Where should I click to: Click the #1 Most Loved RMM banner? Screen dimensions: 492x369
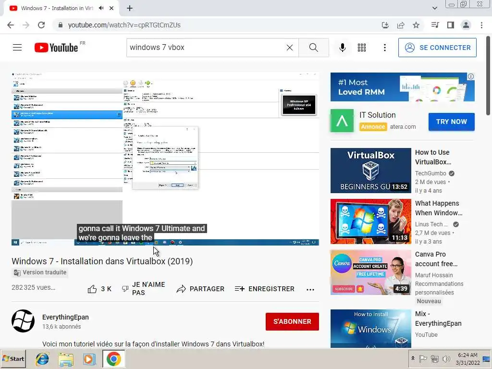tap(402, 87)
